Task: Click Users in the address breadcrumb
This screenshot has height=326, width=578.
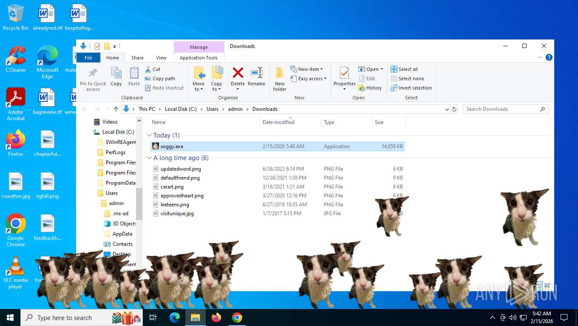Action: tap(212, 109)
